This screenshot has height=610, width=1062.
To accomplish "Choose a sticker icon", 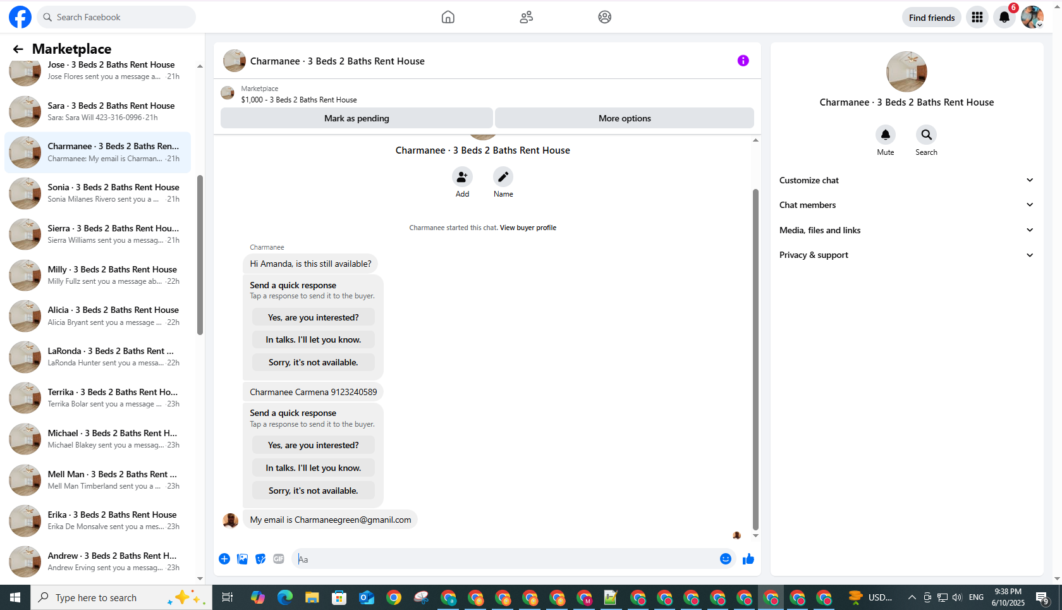I will 260,559.
